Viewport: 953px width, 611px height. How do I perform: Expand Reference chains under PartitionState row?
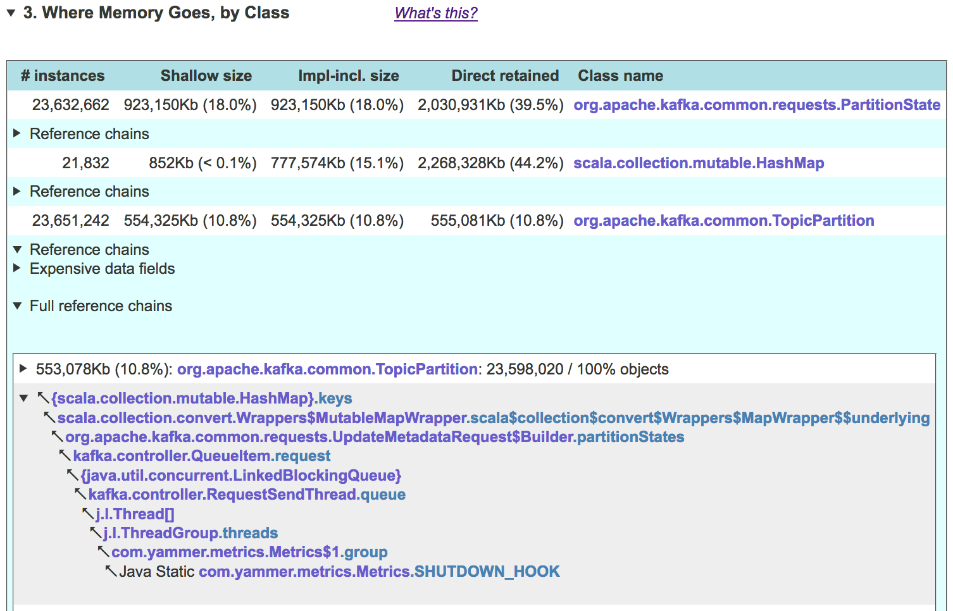pos(17,133)
